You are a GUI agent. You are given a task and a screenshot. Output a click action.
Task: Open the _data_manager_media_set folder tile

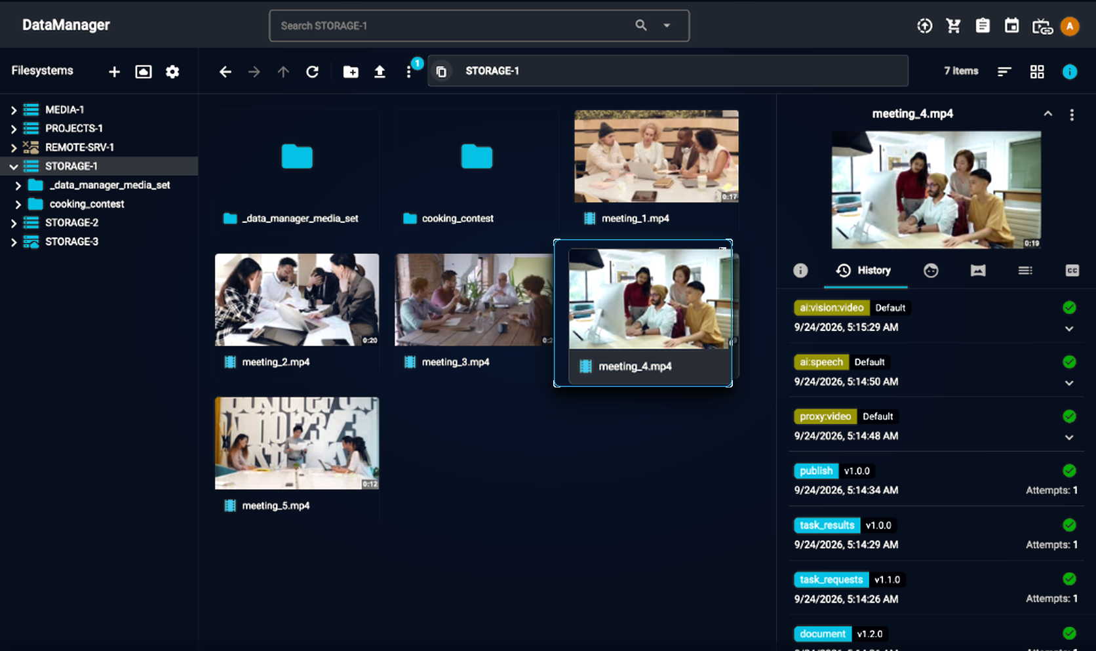tap(297, 157)
